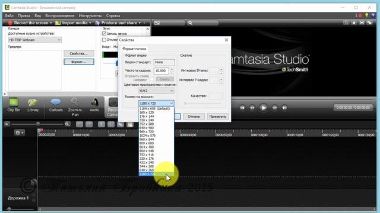This screenshot has width=380, height=213.
Task: Open the Callouts tool
Action: point(56,105)
